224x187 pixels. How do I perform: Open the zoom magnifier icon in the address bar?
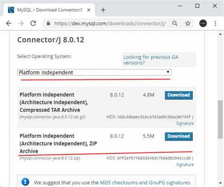(174, 23)
